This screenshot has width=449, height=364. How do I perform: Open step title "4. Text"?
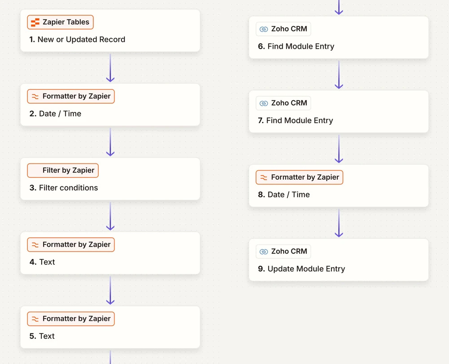(x=42, y=262)
